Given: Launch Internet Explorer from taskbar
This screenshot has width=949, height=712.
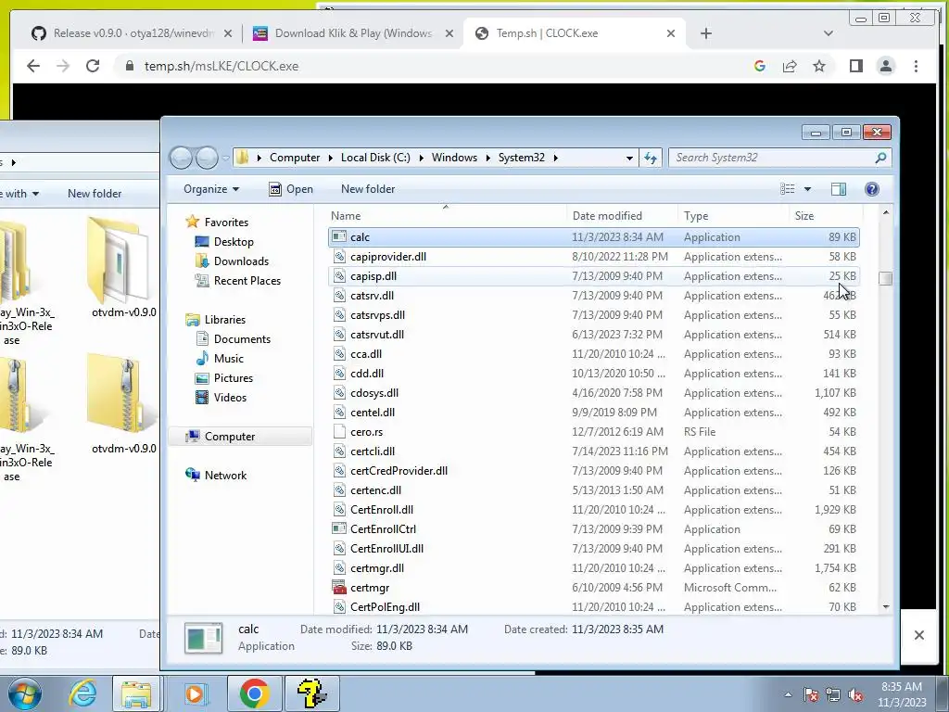Looking at the screenshot, I should pyautogui.click(x=82, y=693).
